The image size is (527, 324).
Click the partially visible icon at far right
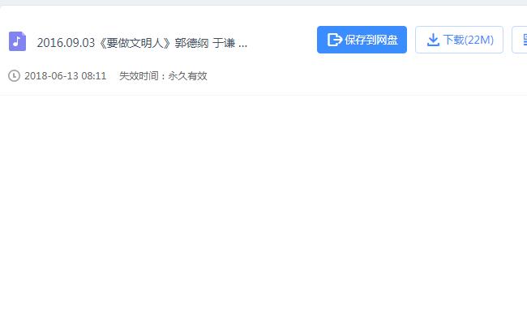[525, 40]
